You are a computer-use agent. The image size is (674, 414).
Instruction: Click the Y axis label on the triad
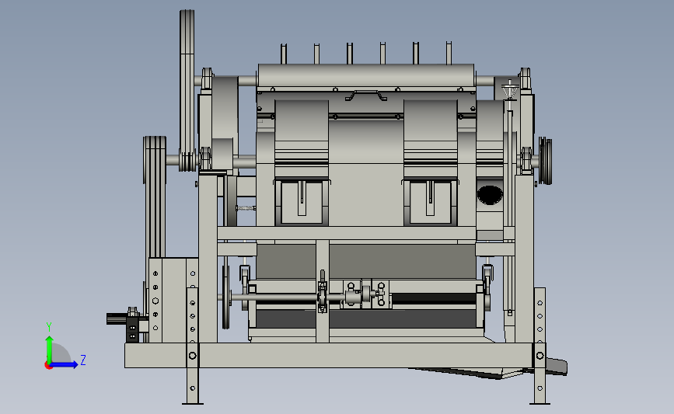pyautogui.click(x=49, y=327)
